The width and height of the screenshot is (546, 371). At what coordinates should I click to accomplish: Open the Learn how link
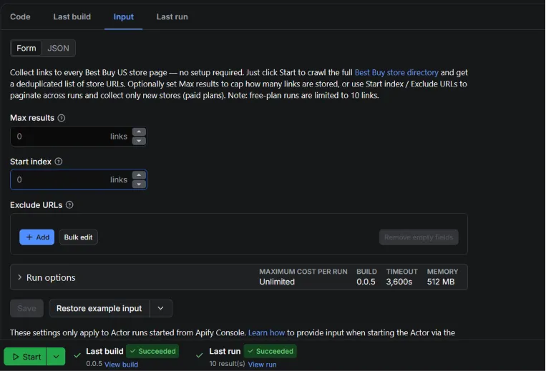click(266, 332)
